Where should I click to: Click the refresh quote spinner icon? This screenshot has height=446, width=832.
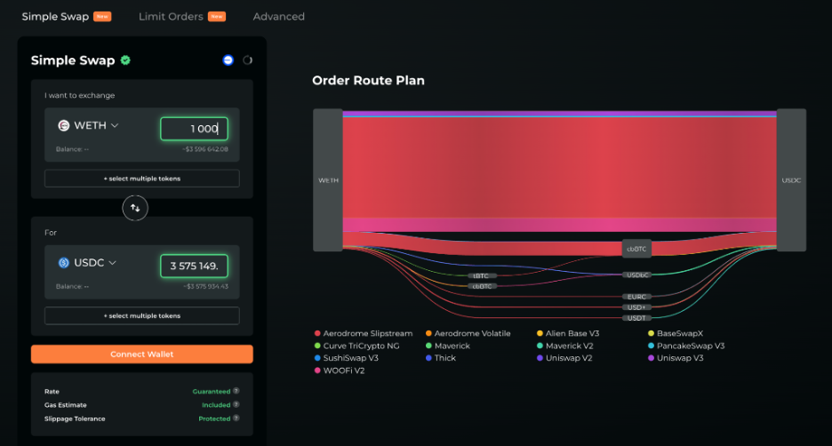click(x=247, y=60)
